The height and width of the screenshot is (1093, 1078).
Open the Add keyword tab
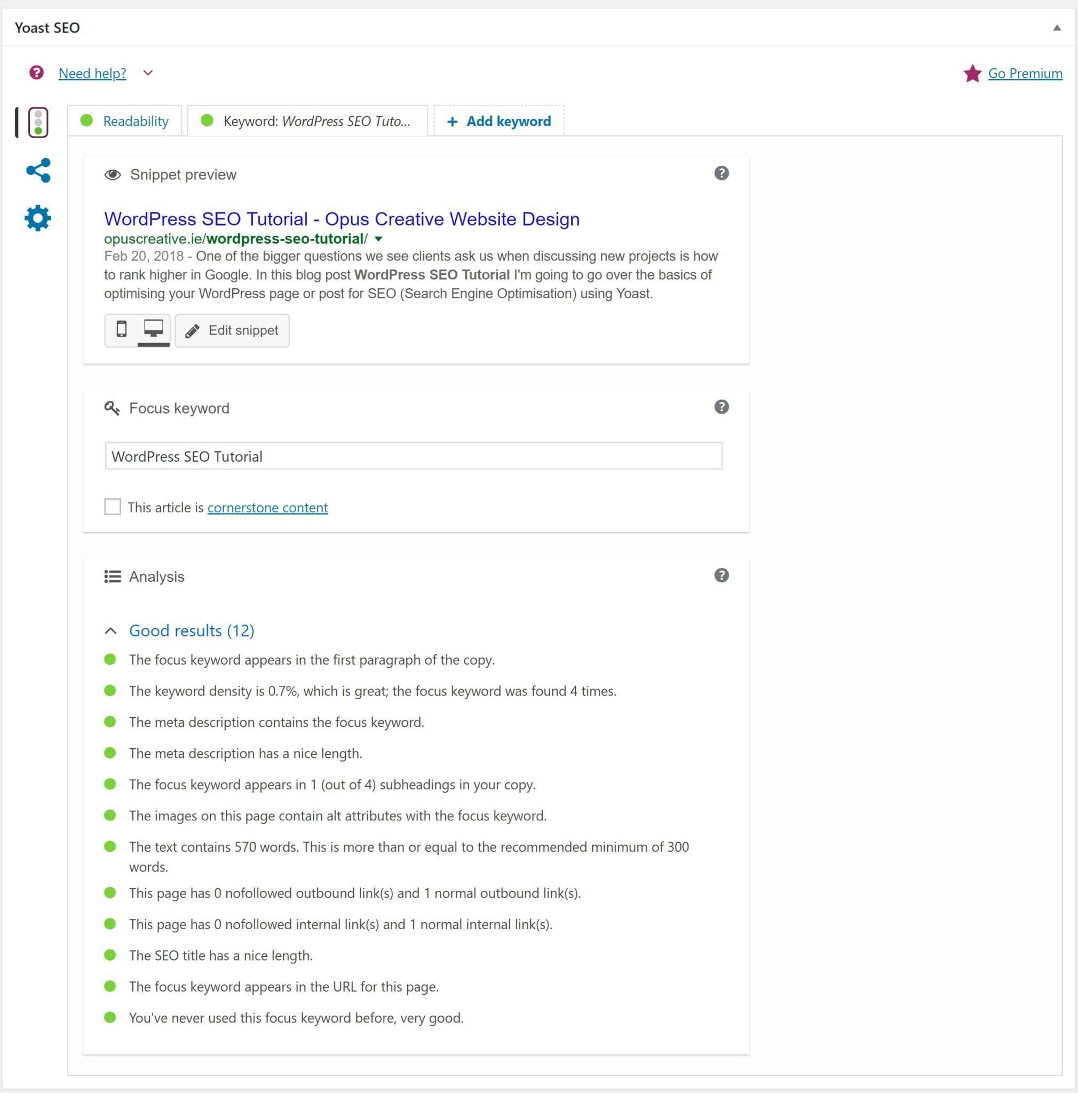[498, 121]
